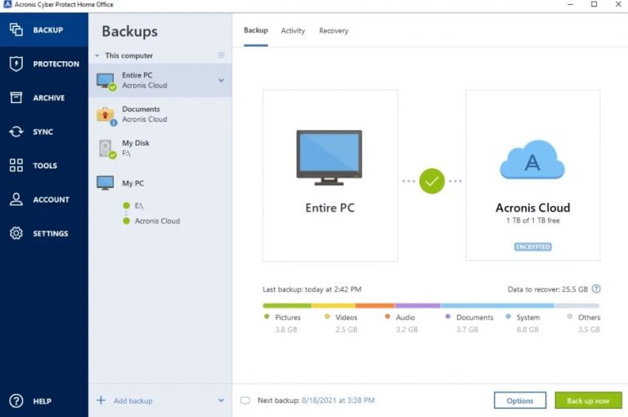Open the Backup section icon in sidebar
This screenshot has width=628, height=417.
16,29
